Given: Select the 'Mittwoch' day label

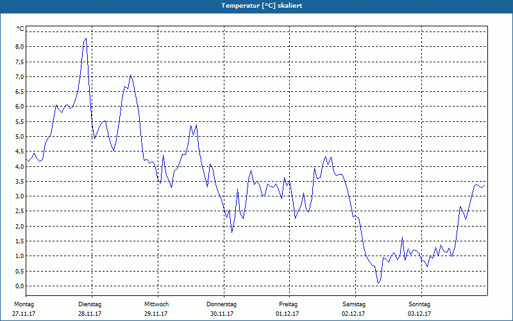Looking at the screenshot, I should pos(156,304).
